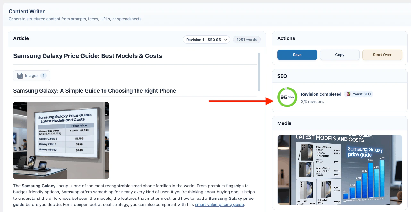Click the Media panel heading

(x=284, y=123)
